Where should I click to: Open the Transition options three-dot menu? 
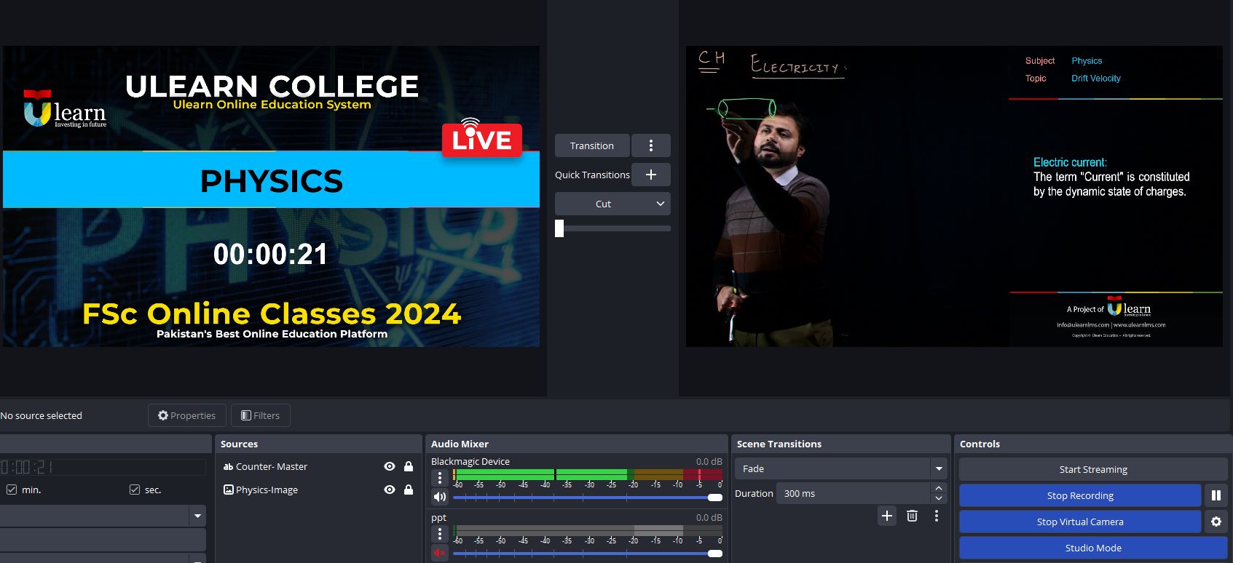(x=651, y=145)
